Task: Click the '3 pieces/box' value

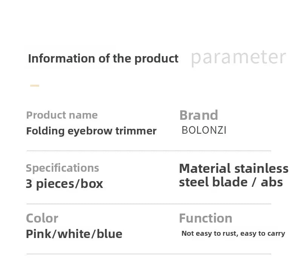Action: coord(65,184)
